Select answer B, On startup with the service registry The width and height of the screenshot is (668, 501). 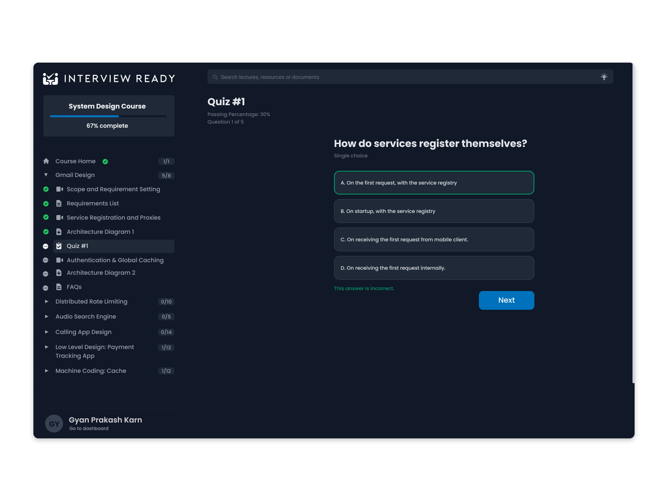tap(434, 211)
